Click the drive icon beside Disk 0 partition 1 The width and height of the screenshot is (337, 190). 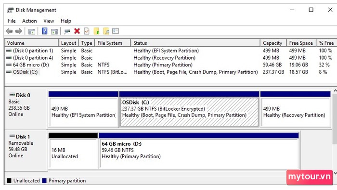pyautogui.click(x=9, y=51)
